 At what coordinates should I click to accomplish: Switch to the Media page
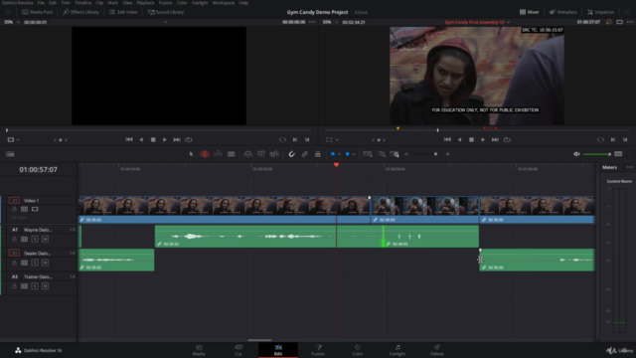(x=199, y=350)
